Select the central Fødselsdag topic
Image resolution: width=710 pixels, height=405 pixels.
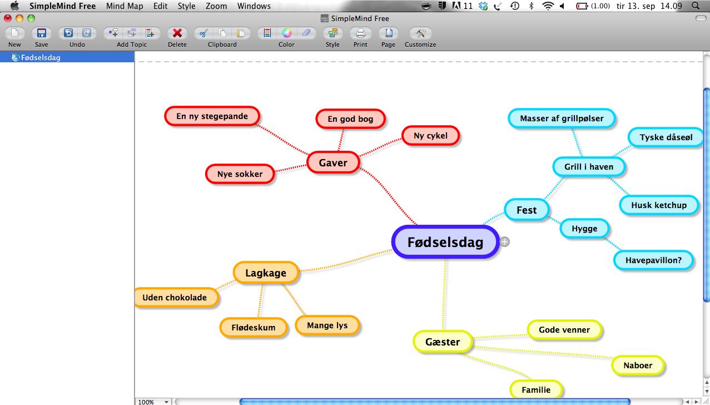point(445,242)
